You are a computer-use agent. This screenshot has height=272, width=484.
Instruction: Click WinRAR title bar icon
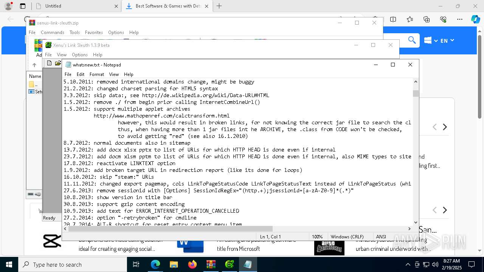tap(32, 23)
